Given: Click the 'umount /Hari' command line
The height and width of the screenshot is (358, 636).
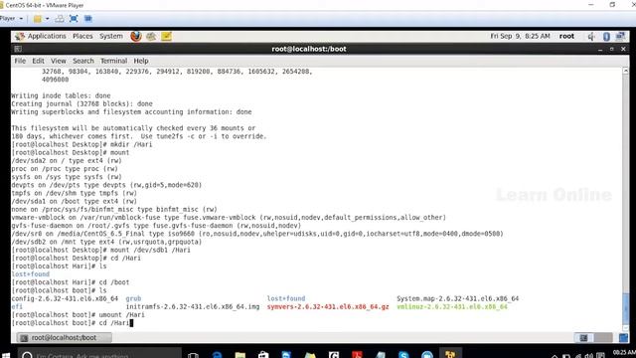Looking at the screenshot, I should click(x=78, y=315).
